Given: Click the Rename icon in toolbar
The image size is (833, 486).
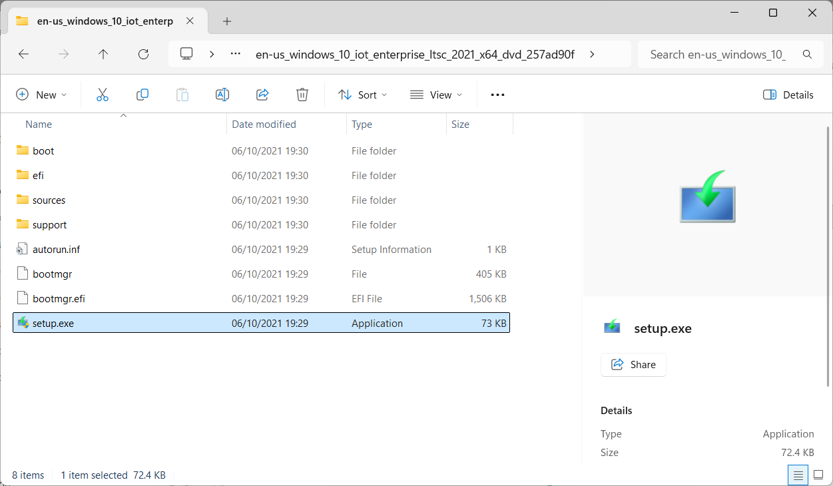Looking at the screenshot, I should tap(222, 95).
